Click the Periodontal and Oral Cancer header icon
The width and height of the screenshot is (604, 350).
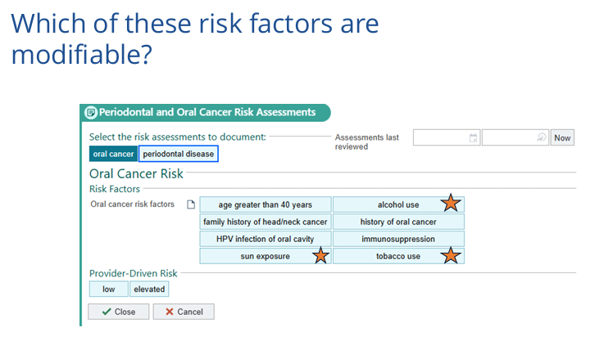[x=91, y=113]
